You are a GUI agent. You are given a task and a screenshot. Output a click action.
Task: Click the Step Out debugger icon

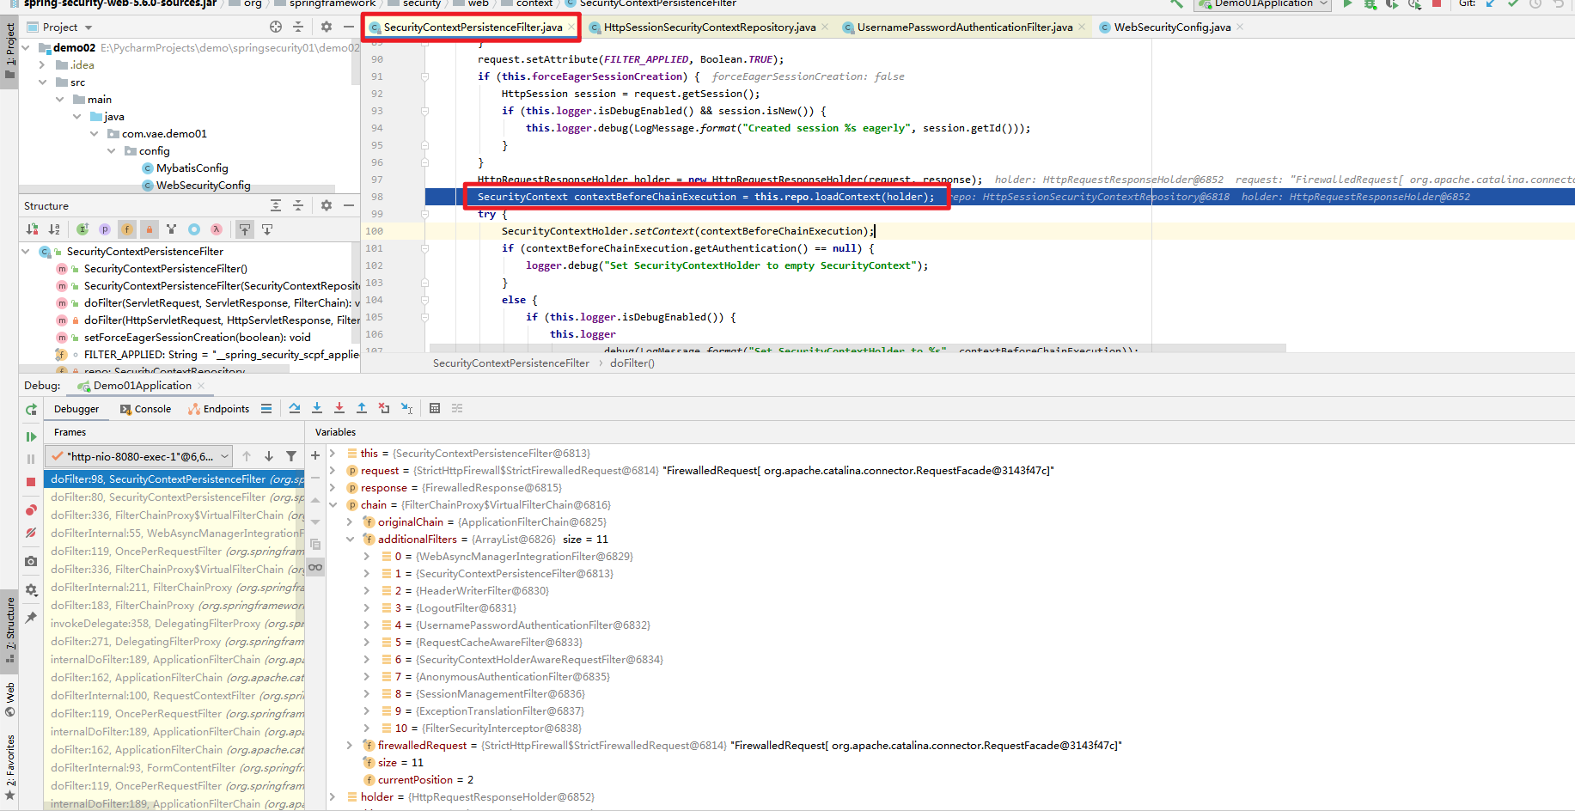pos(362,408)
